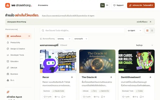Switch to list view layout
The width and height of the screenshot is (160, 100).
click(x=152, y=30)
